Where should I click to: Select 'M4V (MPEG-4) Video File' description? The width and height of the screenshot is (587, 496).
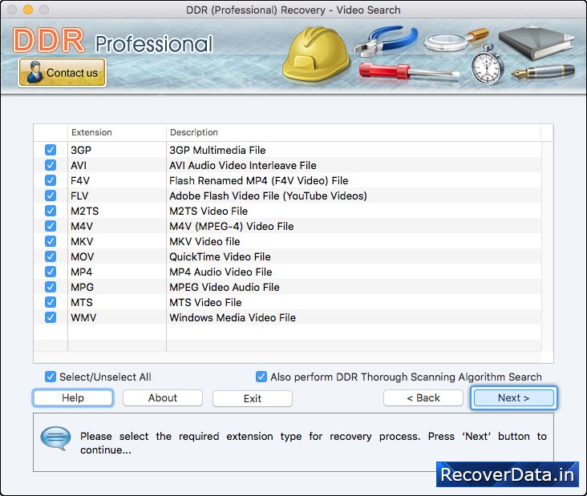tap(232, 226)
